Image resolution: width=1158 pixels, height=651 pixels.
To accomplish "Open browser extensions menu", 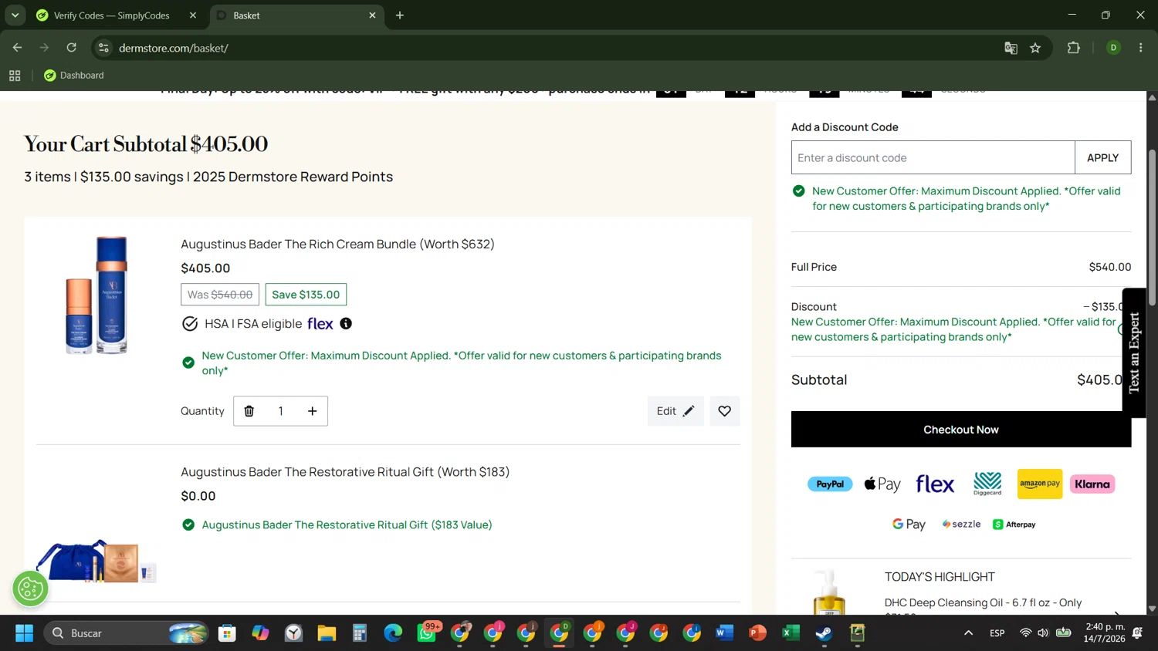I will [x=1073, y=48].
